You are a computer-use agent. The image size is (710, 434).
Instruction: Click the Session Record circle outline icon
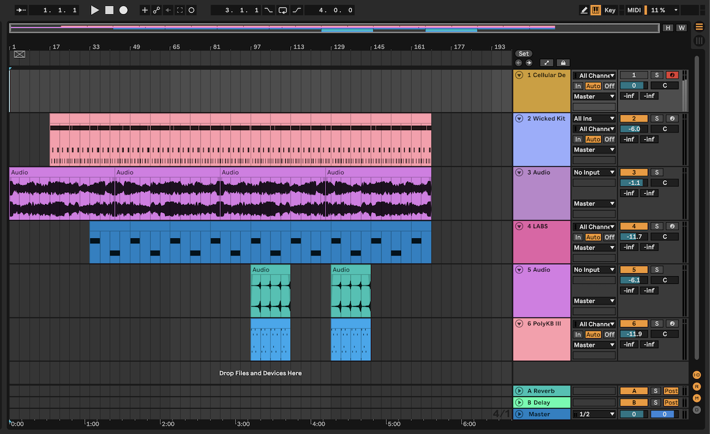192,10
